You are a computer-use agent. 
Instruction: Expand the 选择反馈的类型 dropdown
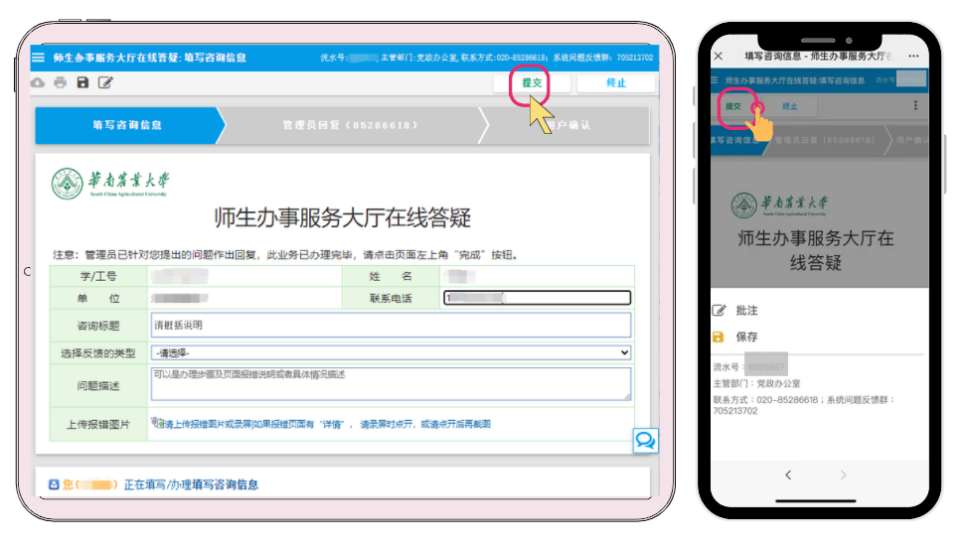[390, 352]
